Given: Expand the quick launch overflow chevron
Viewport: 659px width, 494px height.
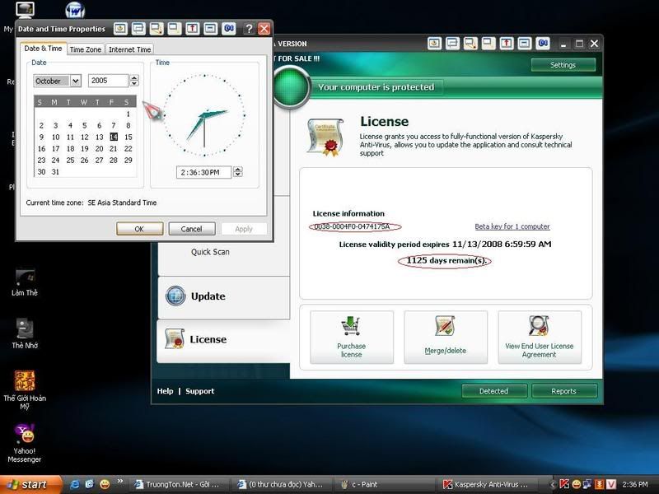Looking at the screenshot, I should point(120,482).
